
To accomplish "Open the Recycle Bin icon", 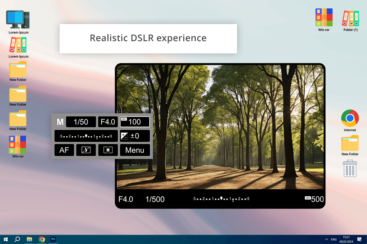I will [x=350, y=169].
